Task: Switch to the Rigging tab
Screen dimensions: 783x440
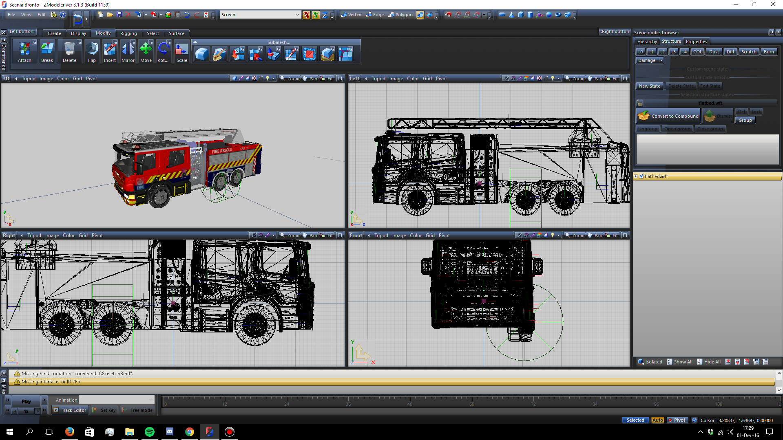Action: 128,33
